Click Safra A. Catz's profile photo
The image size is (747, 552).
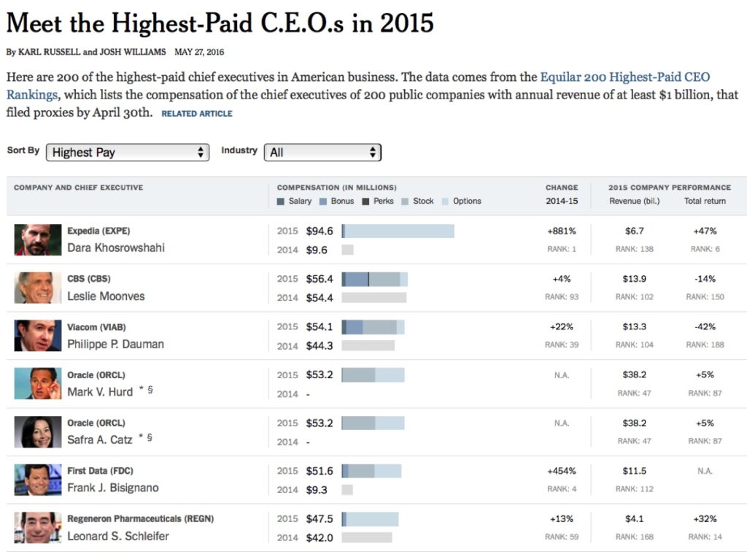pyautogui.click(x=37, y=432)
